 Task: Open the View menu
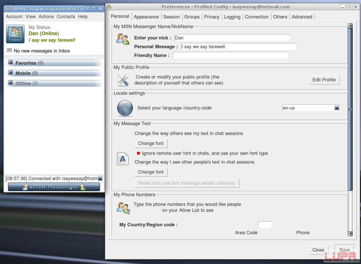click(x=31, y=16)
